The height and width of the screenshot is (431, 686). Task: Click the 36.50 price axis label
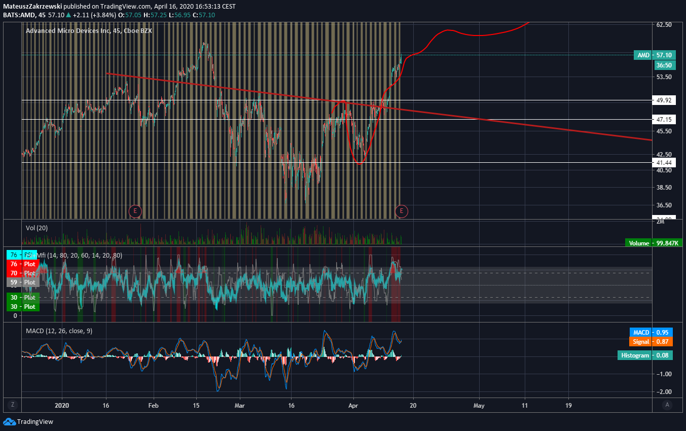pyautogui.click(x=664, y=205)
